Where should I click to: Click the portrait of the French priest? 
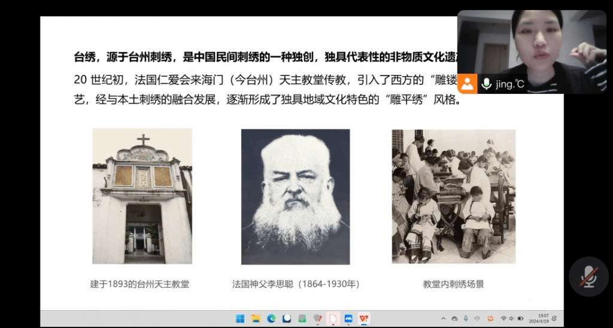pos(295,196)
